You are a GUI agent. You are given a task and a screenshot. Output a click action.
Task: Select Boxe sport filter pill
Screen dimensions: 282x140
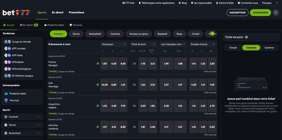179,34
